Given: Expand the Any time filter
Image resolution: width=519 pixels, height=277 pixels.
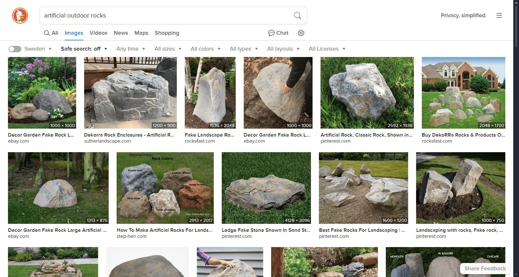Looking at the screenshot, I should point(131,49).
